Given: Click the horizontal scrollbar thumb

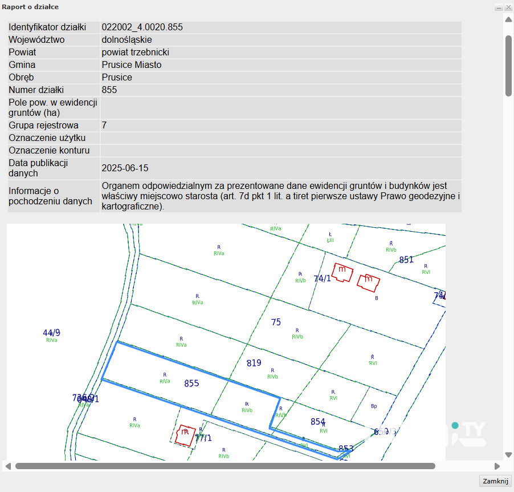Looking at the screenshot, I should 225,466.
